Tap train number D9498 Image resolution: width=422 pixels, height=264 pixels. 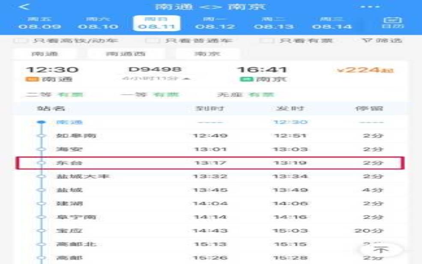click(155, 69)
